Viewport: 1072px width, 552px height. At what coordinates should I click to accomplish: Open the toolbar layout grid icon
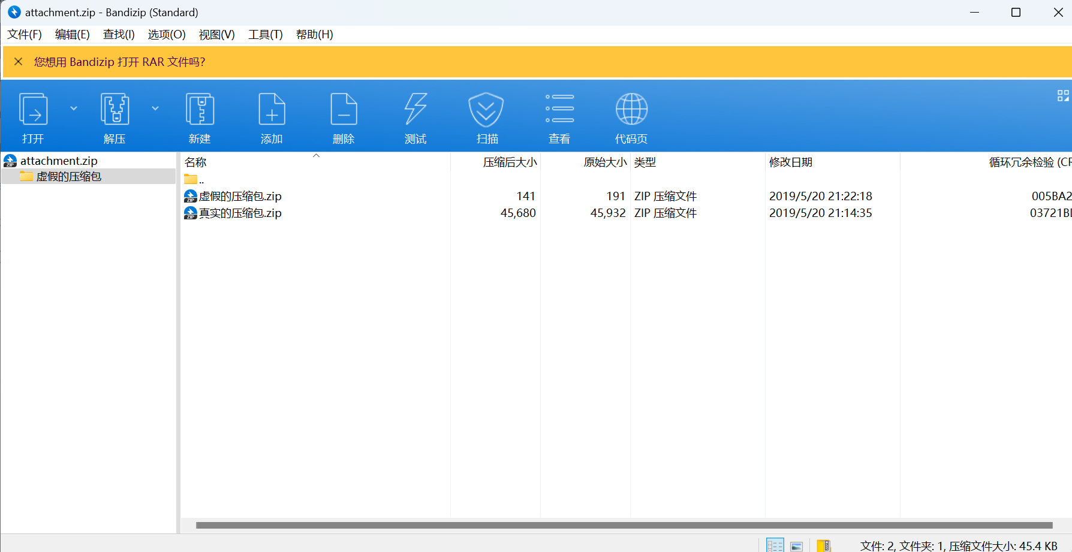1063,96
